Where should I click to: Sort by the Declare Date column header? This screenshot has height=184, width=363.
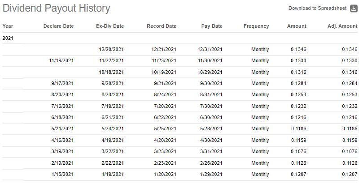59,26
